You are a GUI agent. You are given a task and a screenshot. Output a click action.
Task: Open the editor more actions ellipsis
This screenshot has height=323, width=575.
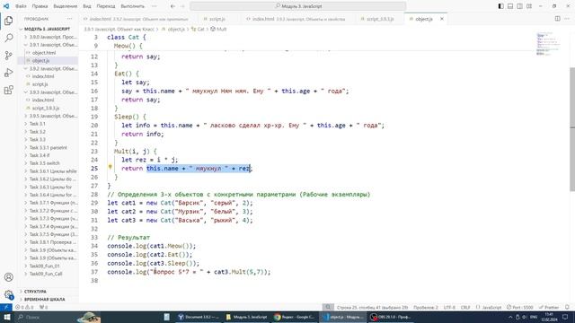567,19
